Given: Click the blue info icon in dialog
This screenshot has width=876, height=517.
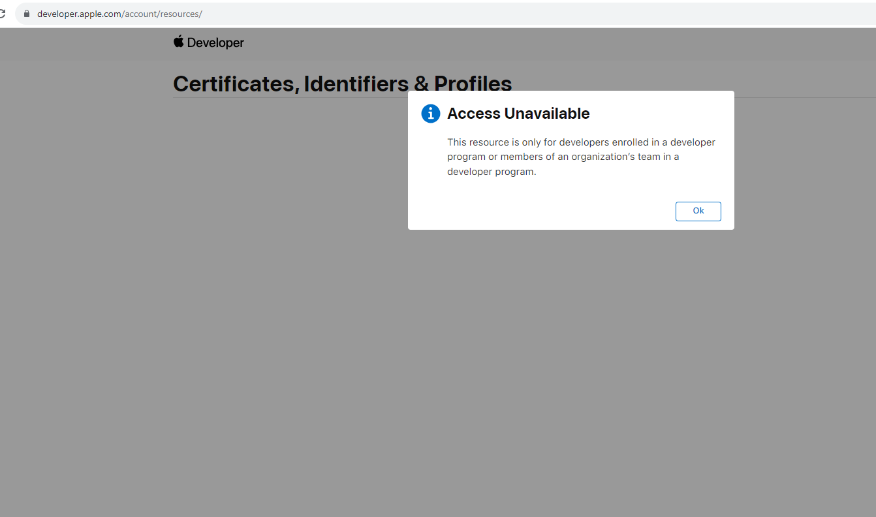Looking at the screenshot, I should pos(431,114).
